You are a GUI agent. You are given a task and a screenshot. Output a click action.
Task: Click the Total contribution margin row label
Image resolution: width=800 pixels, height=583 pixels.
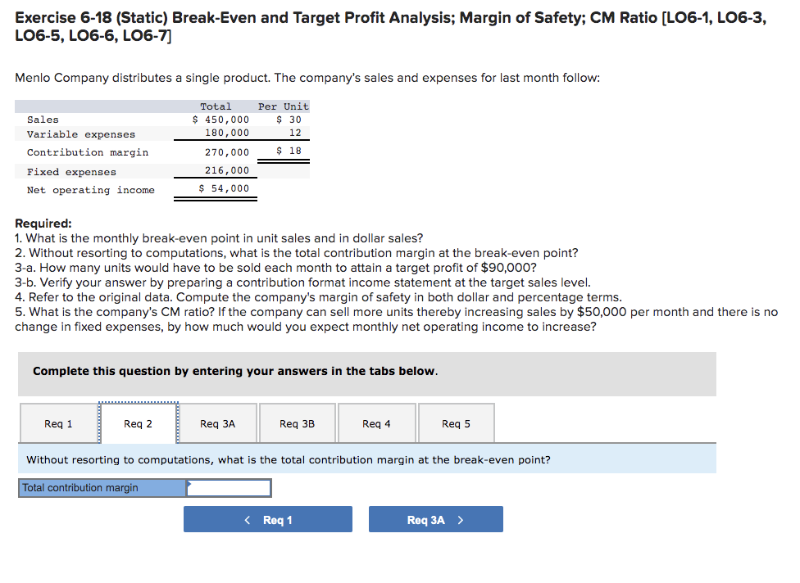[102, 488]
